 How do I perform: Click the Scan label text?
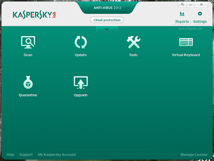28,55
